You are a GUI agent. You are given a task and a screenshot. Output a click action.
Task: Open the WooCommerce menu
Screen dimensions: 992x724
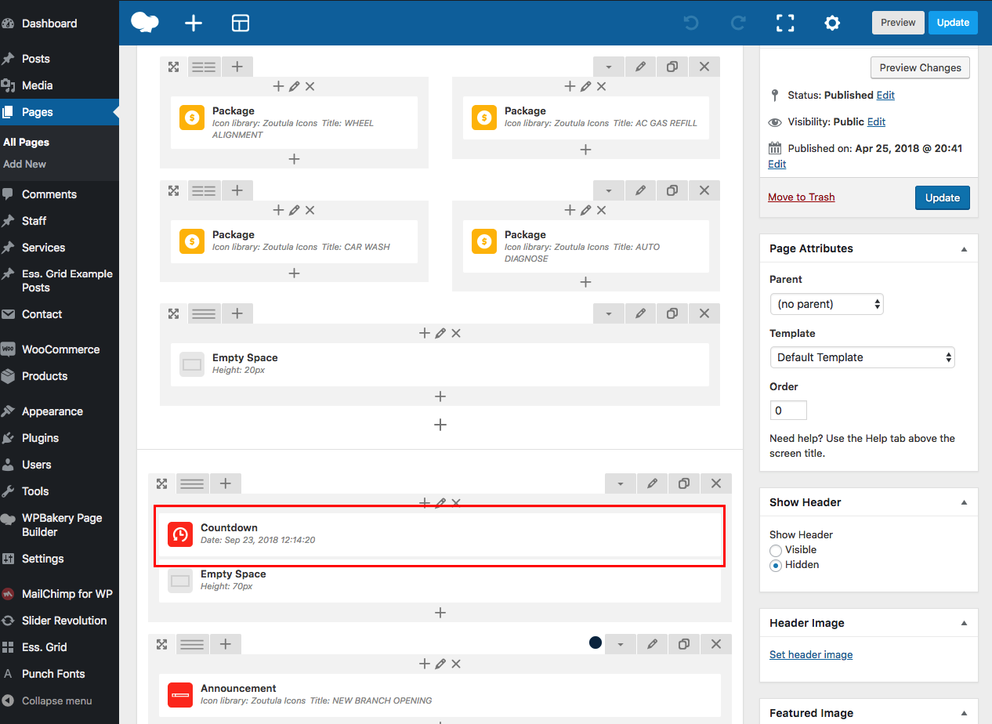pos(60,349)
